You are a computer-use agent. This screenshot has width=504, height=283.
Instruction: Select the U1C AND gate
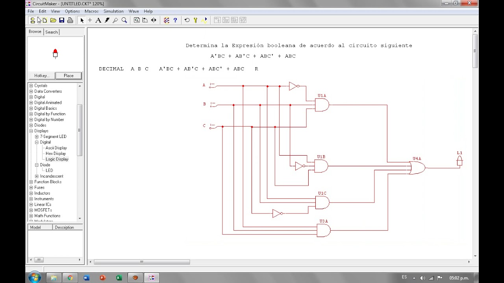322,202
